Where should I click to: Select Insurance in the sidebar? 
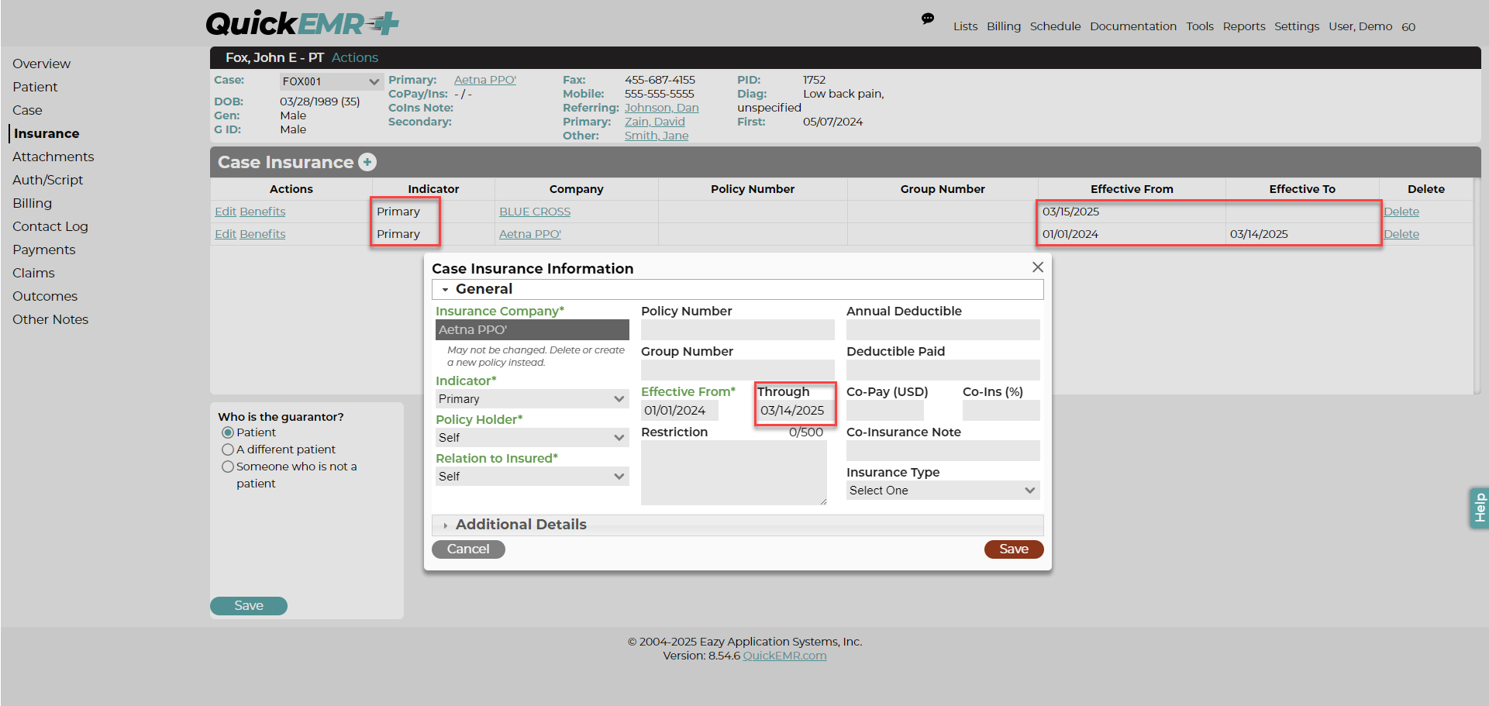click(x=47, y=133)
